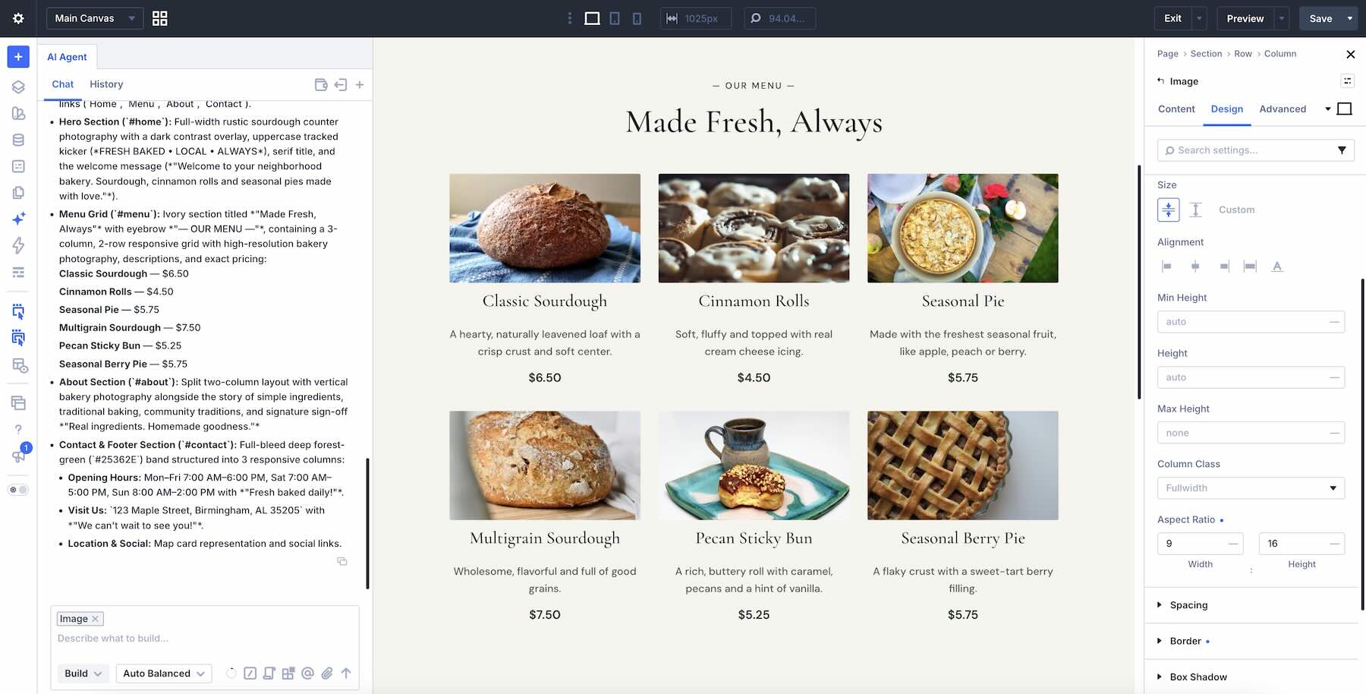
Task: Click the Preview button
Action: pyautogui.click(x=1245, y=18)
